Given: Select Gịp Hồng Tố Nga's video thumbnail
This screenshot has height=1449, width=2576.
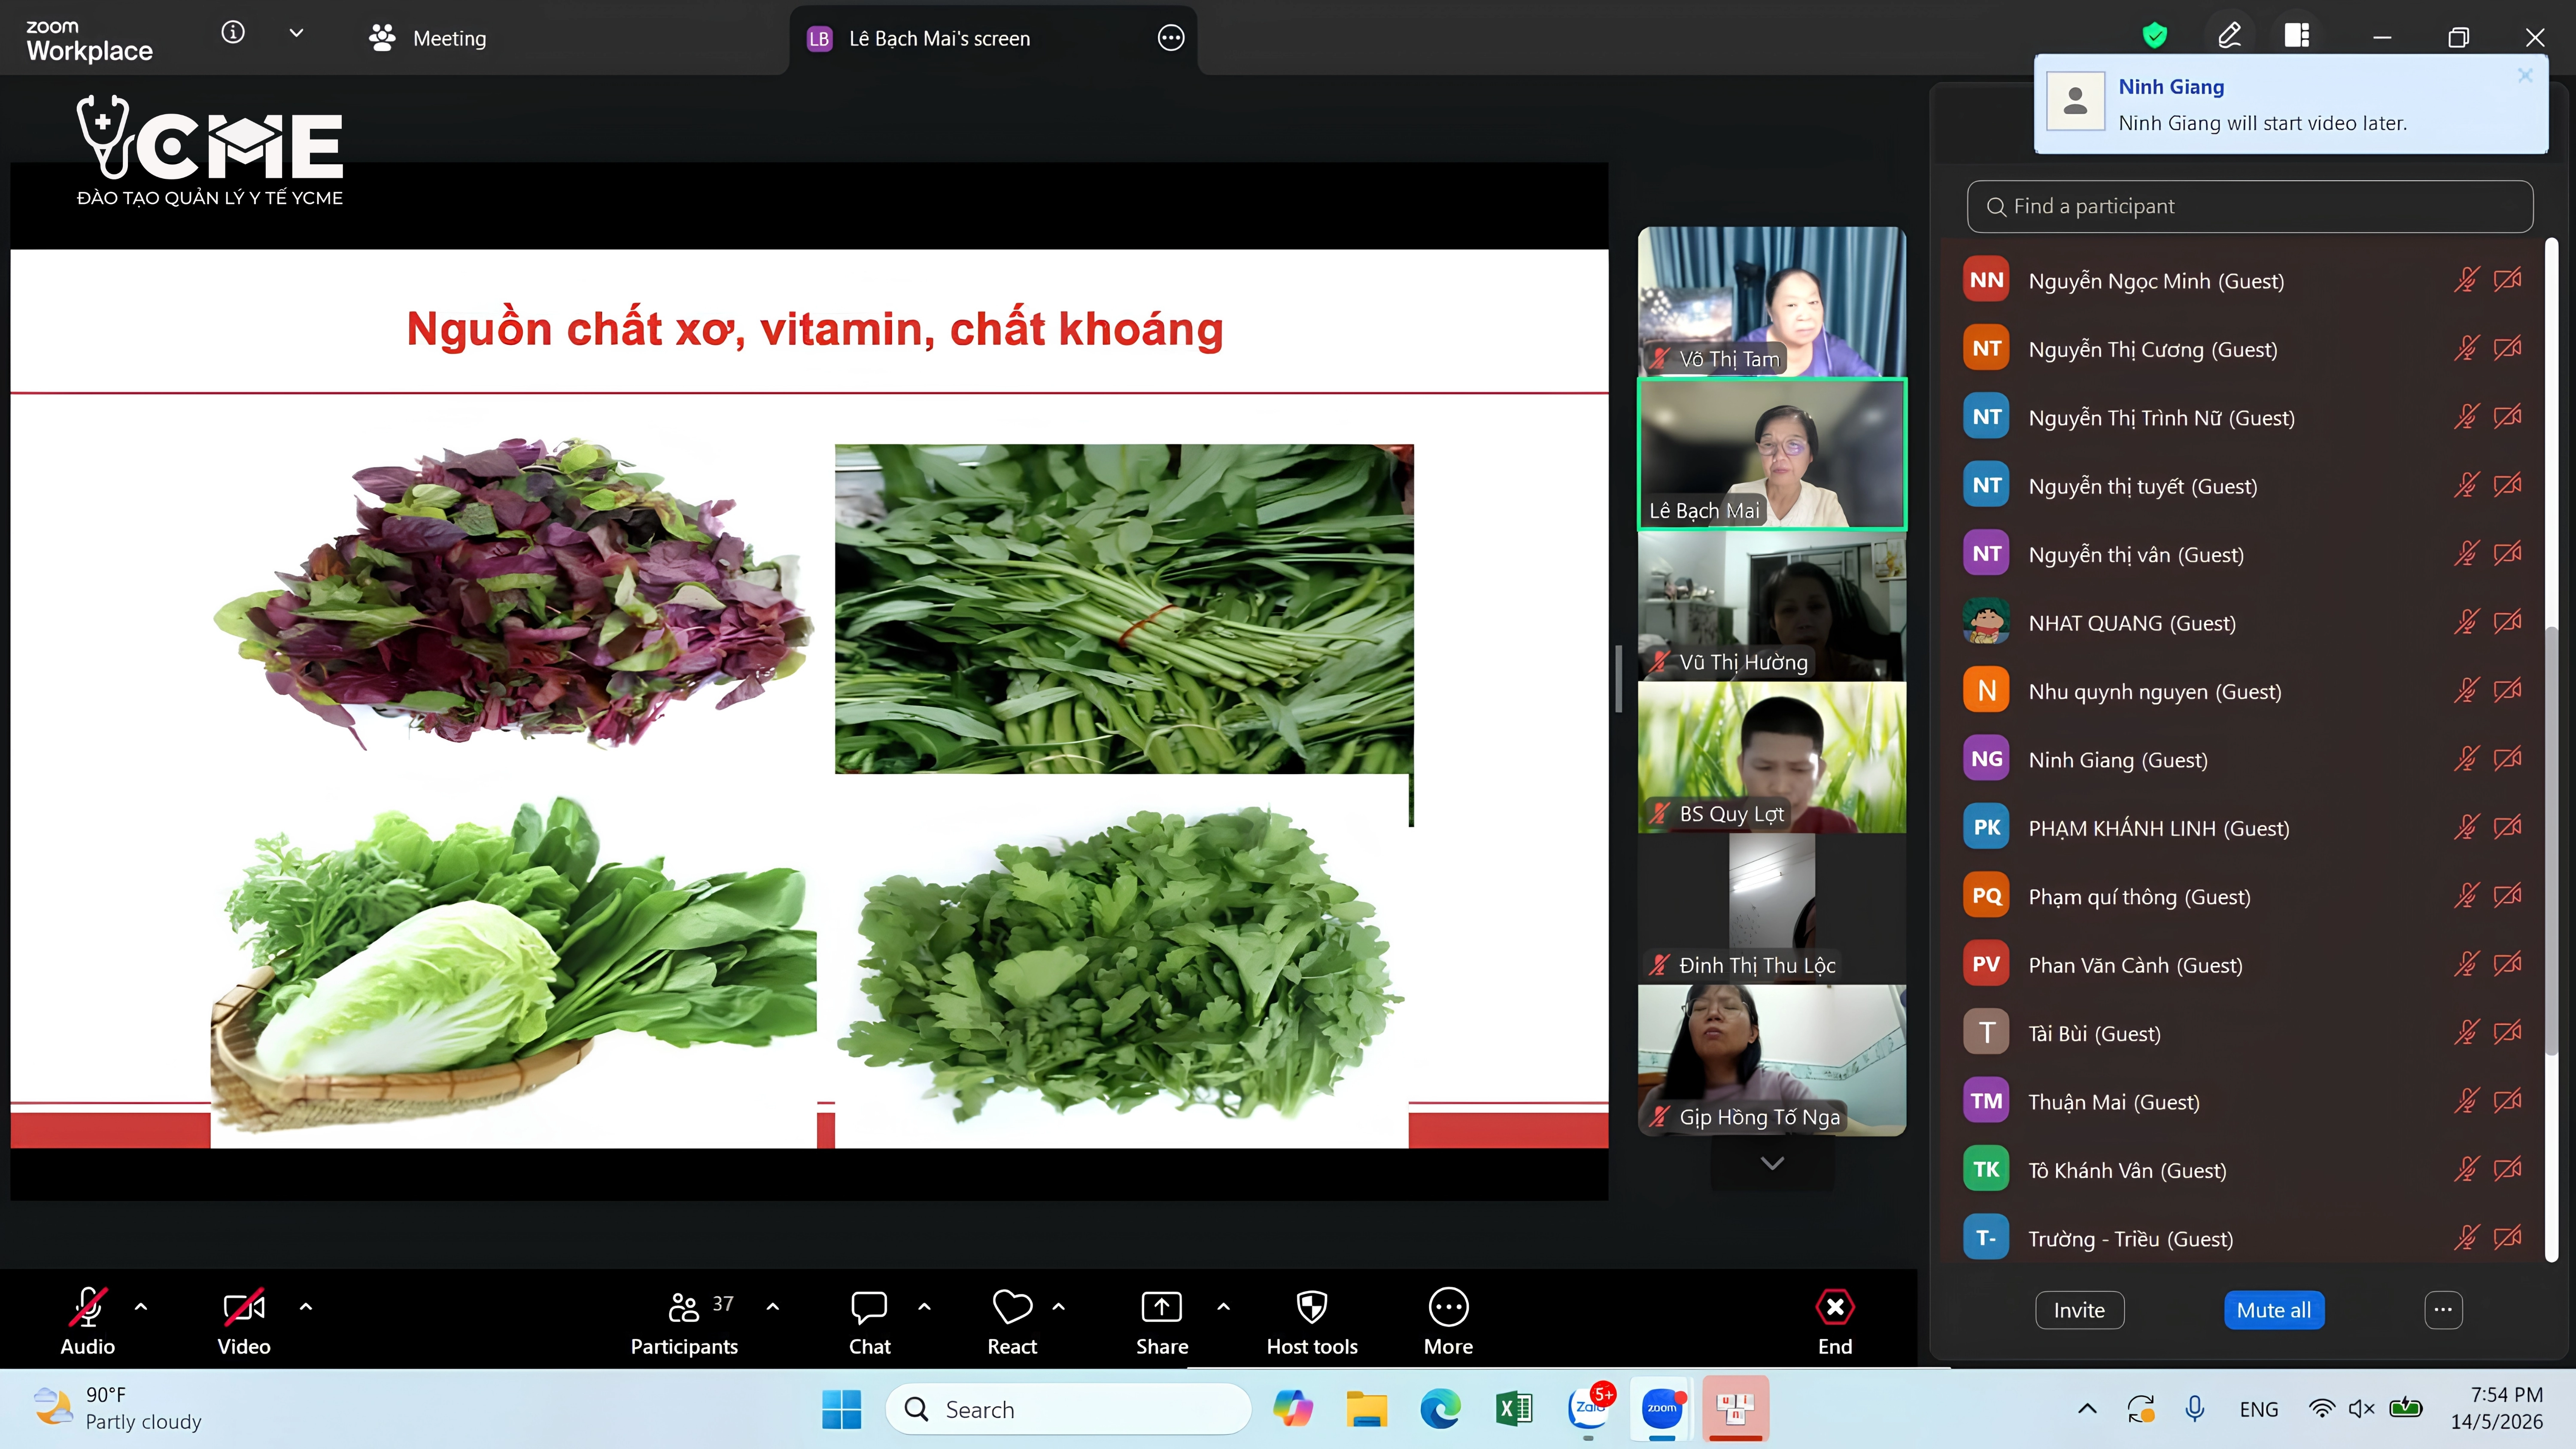Looking at the screenshot, I should [1772, 1061].
